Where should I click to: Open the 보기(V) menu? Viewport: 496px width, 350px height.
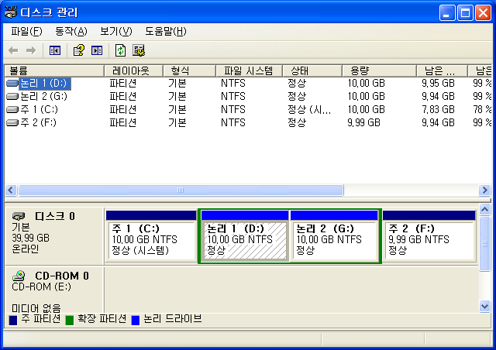click(x=115, y=31)
